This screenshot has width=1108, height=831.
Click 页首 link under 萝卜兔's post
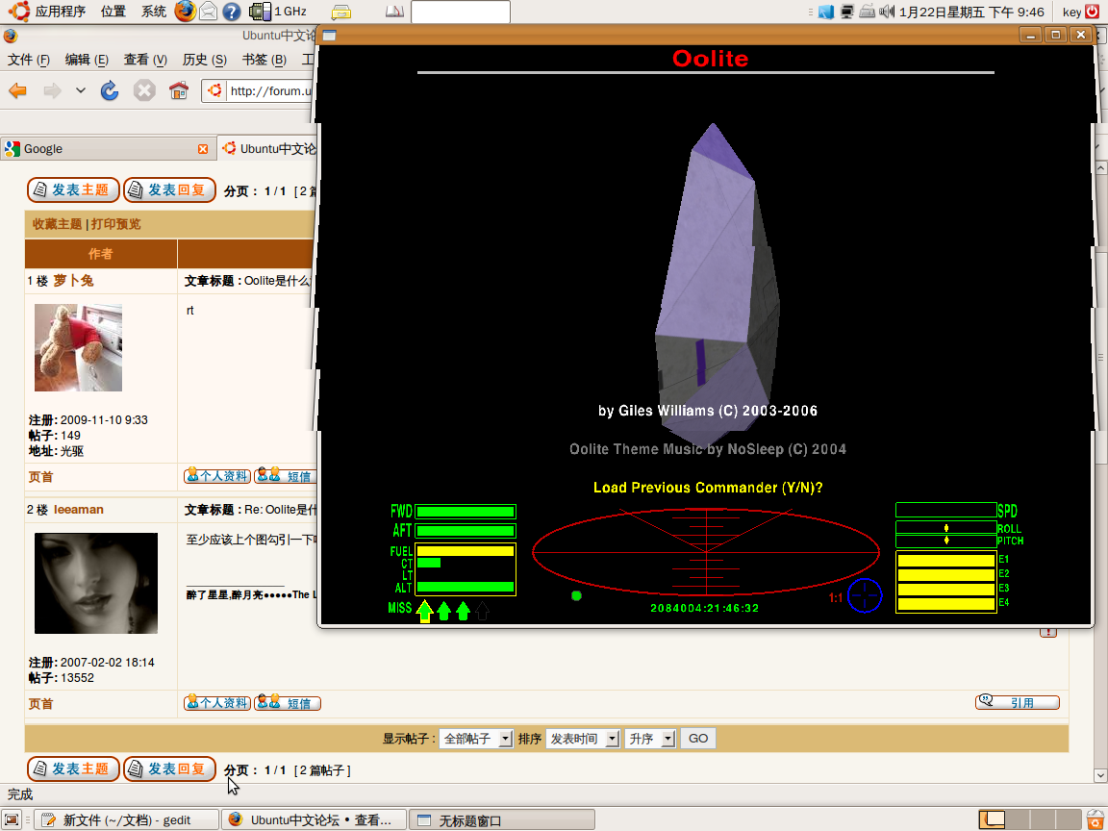click(x=41, y=477)
